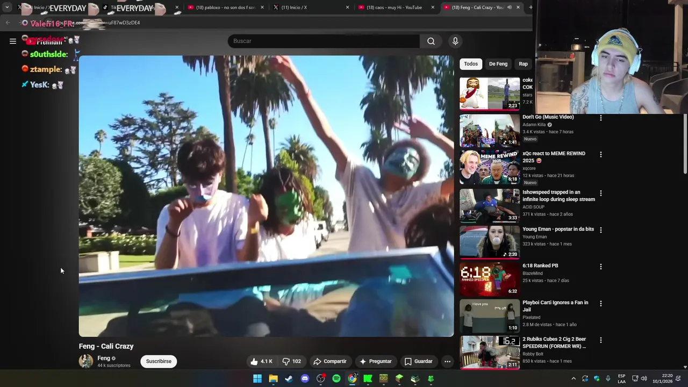Expand hidden system tray icons chevron
Screen dimensions: 688x387
(574, 378)
